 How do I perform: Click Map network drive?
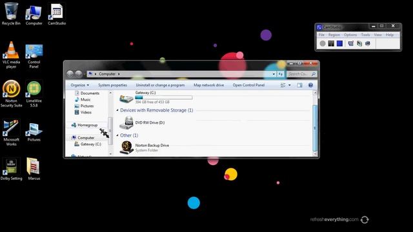click(x=208, y=85)
